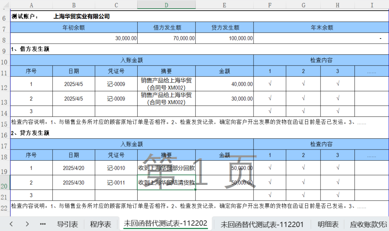Viewport: 389px width, 231px height.
Task: Click date 2025/4/5 in row 12
Action: coord(74,84)
